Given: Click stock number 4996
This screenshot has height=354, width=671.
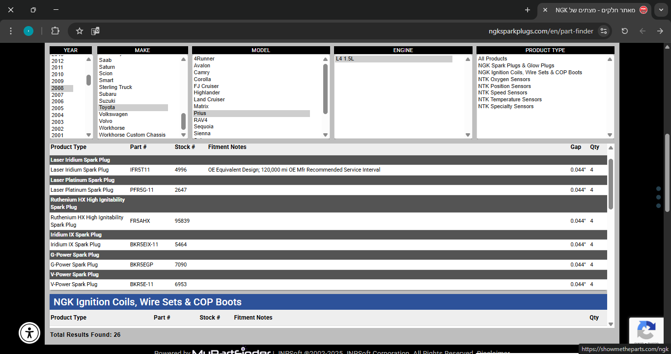Looking at the screenshot, I should tap(181, 170).
